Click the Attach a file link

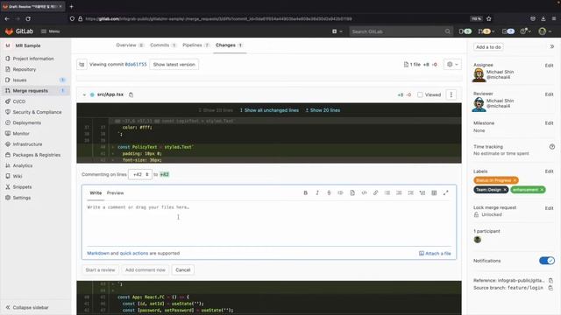coord(435,253)
